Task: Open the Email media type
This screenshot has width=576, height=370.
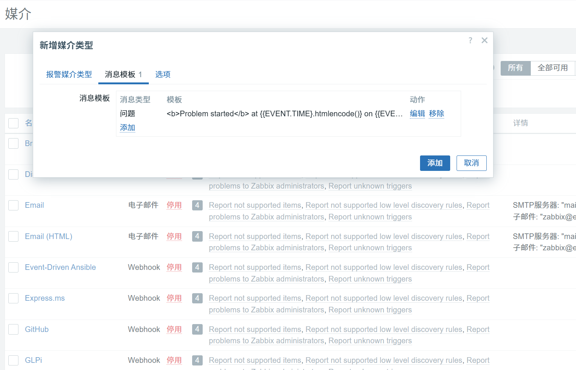Action: point(34,205)
